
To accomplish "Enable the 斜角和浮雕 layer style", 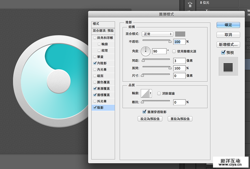I will (95, 37).
